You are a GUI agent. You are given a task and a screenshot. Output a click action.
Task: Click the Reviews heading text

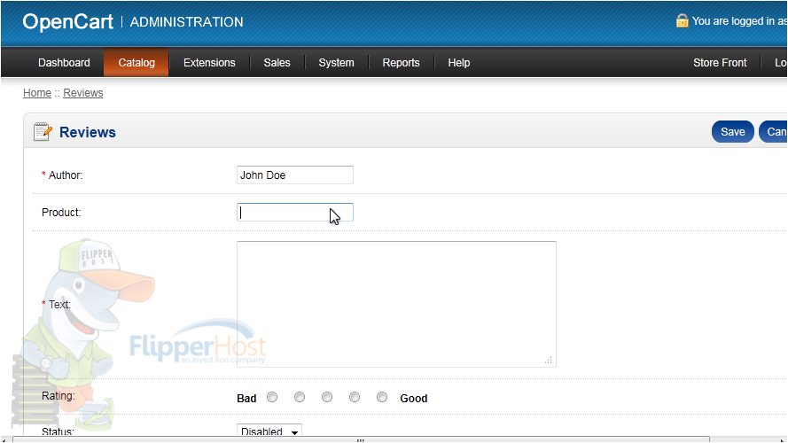pos(88,132)
